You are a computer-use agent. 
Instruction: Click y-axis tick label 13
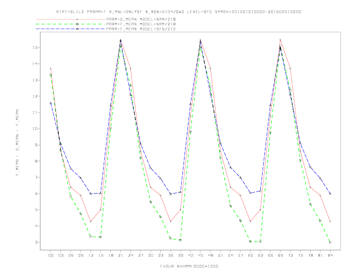(x=35, y=80)
